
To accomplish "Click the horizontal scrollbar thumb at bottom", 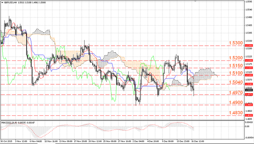I will [x=46, y=144].
